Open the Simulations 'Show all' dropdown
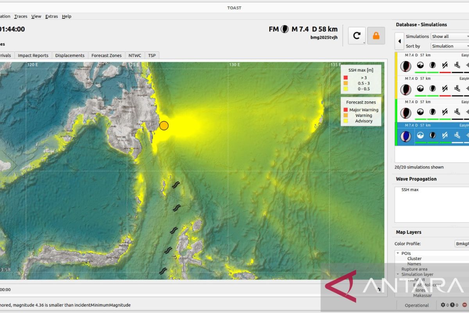This screenshot has width=469, height=313. tap(449, 36)
